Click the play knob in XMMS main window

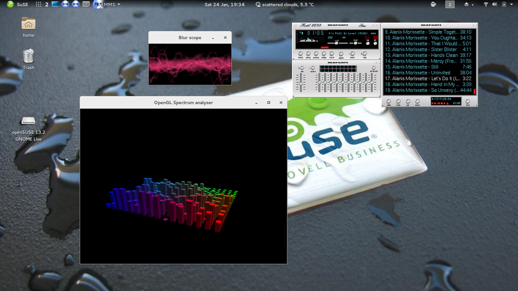[309, 54]
